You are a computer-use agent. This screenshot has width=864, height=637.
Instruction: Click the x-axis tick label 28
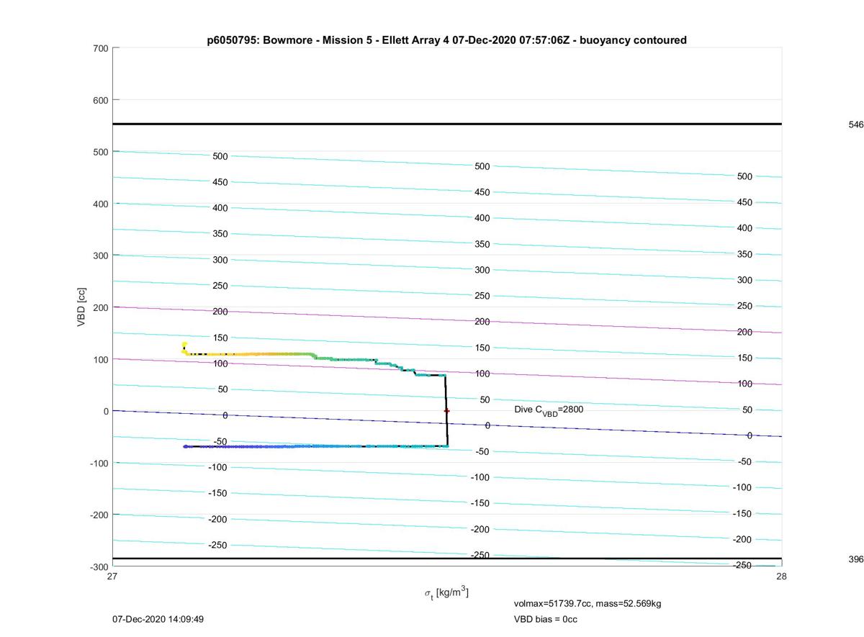781,577
